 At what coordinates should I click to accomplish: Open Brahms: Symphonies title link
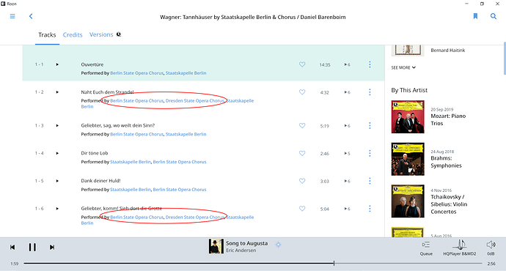(447, 162)
